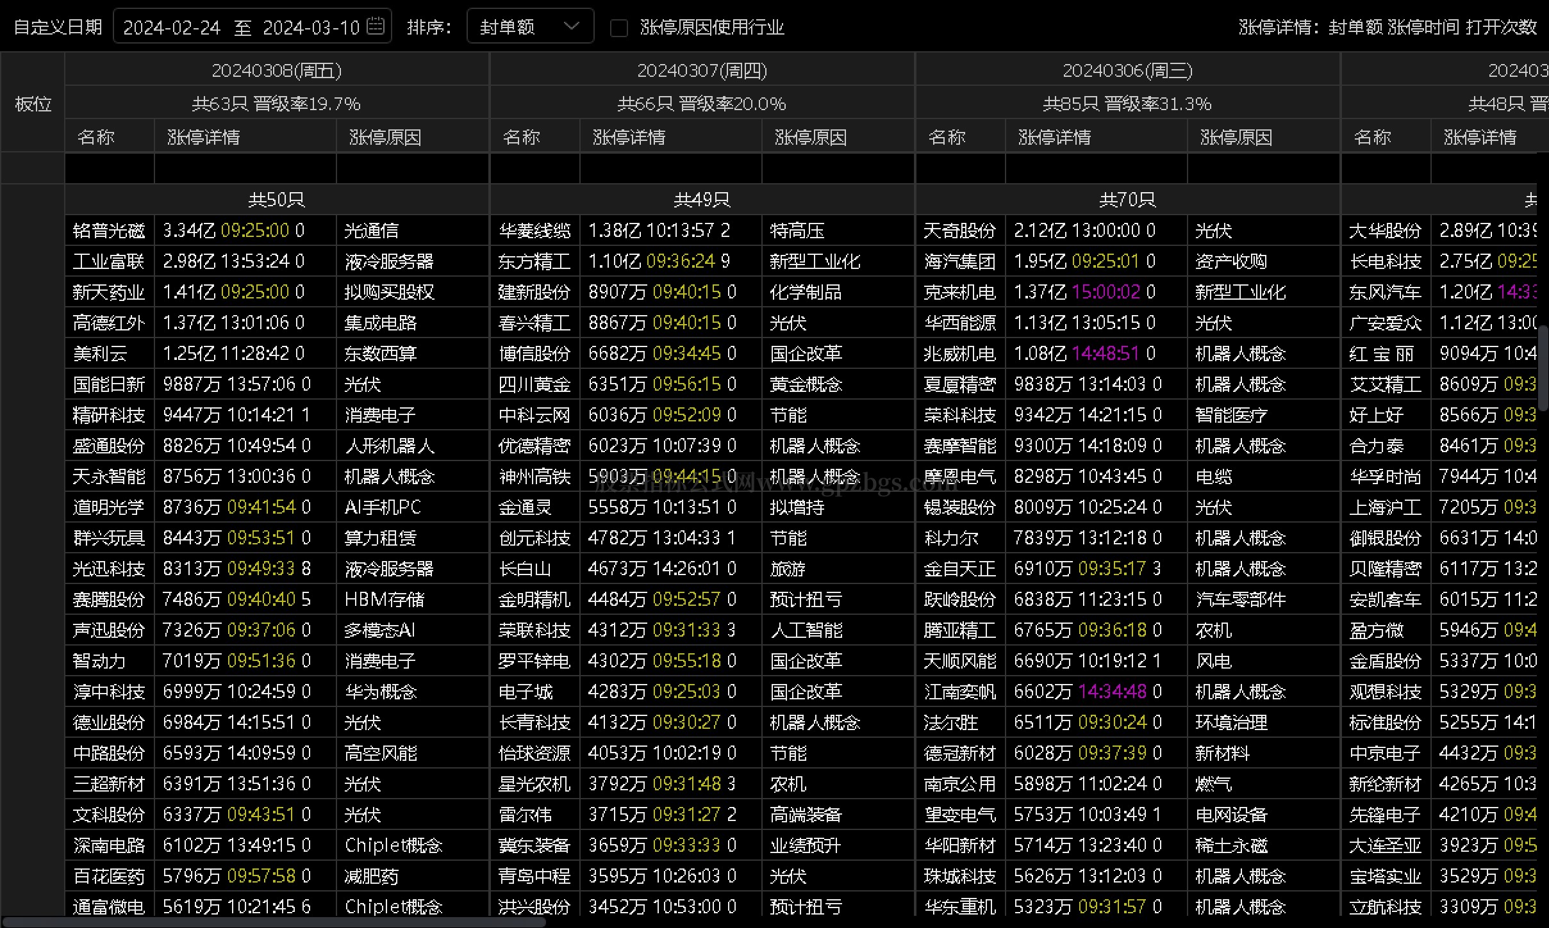Click the horizontal scrollbar thumb
Screen dimensions: 1549x928
click(274, 922)
